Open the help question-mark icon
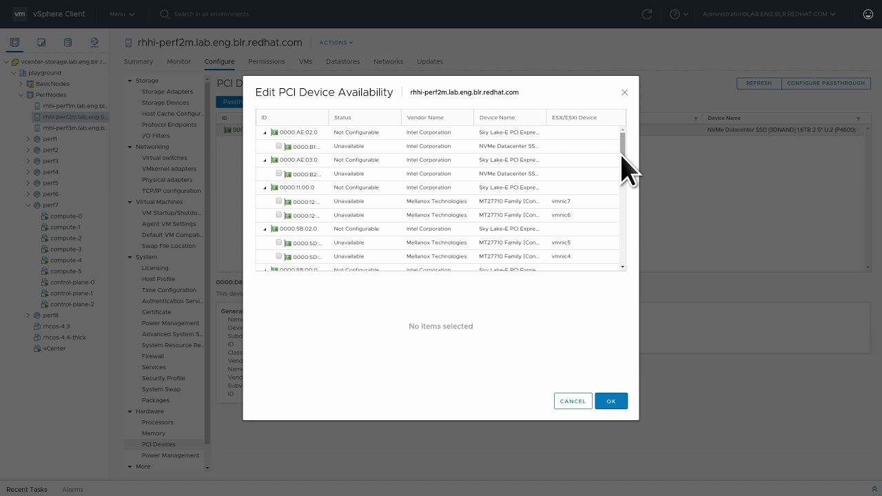 pyautogui.click(x=675, y=14)
